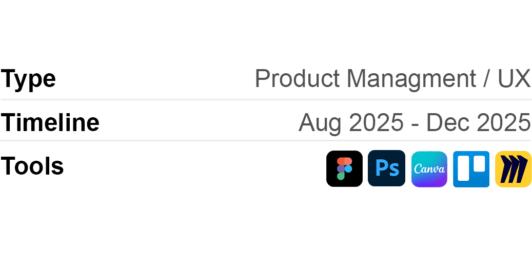Click the Figma icon
The image size is (532, 256).
(x=344, y=169)
